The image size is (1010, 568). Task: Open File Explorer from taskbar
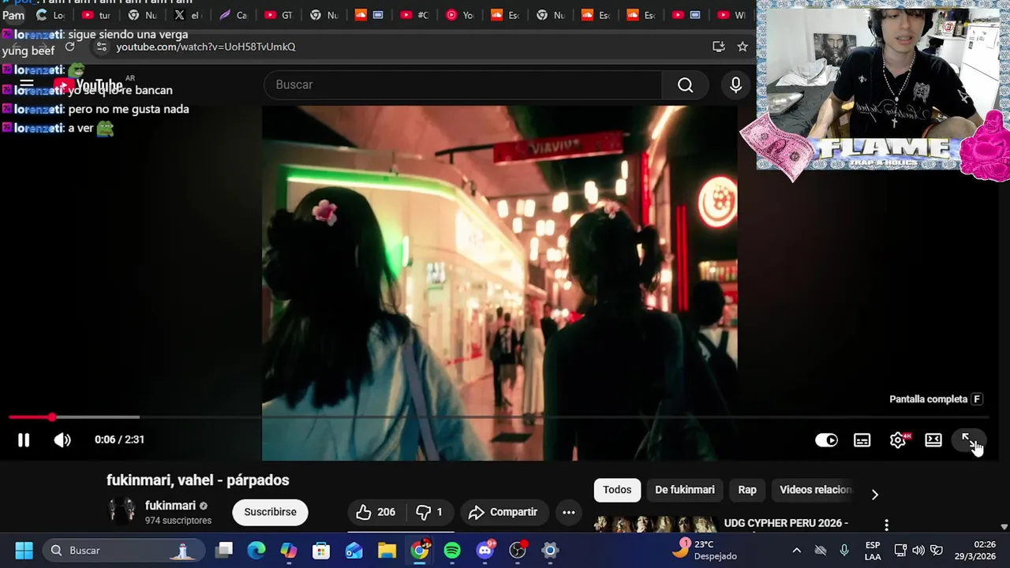[x=387, y=550]
